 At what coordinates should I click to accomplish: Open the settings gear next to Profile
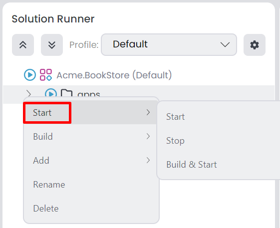tap(255, 45)
